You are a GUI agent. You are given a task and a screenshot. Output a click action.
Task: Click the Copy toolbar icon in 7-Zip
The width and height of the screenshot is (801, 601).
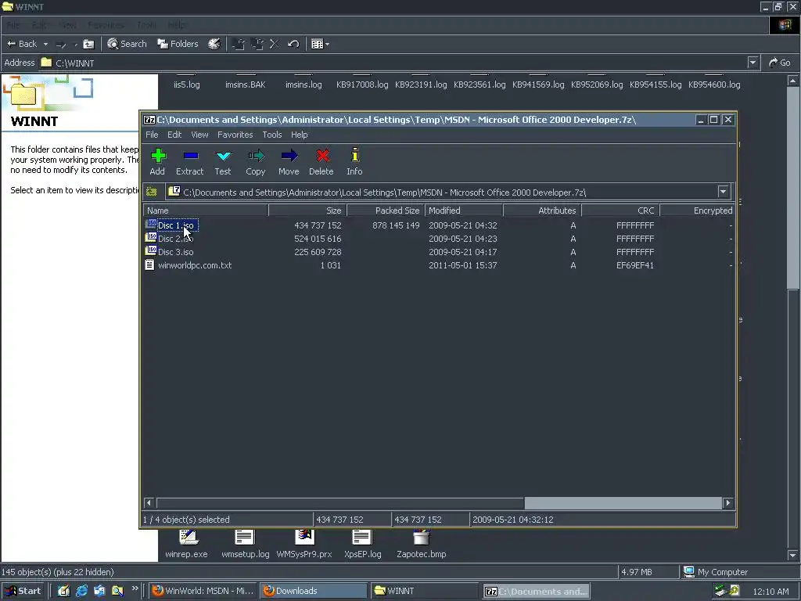[256, 161]
